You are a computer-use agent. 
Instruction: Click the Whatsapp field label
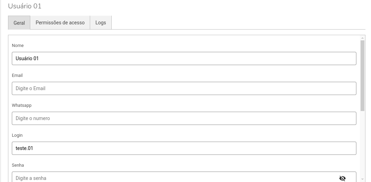click(22, 105)
